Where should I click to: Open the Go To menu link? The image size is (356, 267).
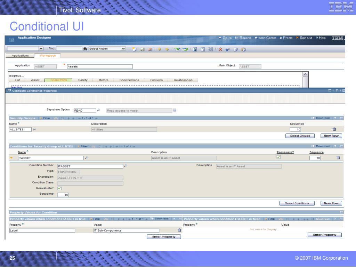[225, 38]
